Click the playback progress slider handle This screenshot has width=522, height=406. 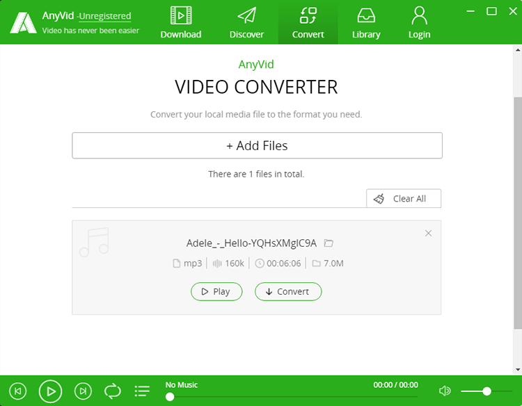coord(170,397)
